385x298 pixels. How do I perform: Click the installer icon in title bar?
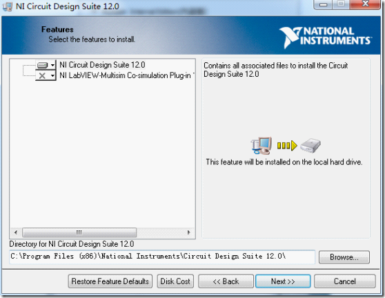8,7
